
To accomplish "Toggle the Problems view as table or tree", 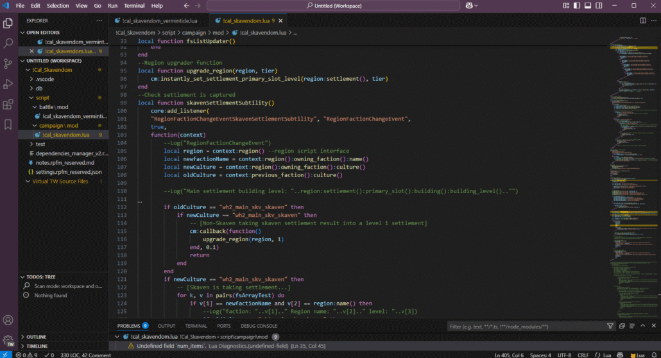I will click(x=632, y=326).
